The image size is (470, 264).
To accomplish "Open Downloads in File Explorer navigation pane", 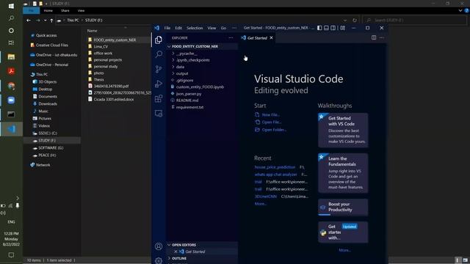I will (47, 104).
